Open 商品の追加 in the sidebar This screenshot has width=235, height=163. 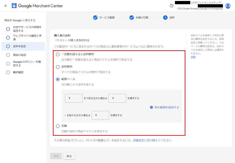[19, 55]
